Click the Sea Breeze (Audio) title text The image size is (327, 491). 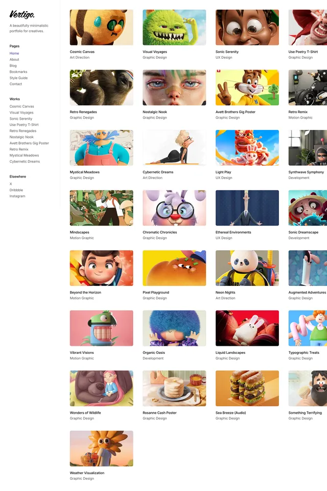point(230,413)
